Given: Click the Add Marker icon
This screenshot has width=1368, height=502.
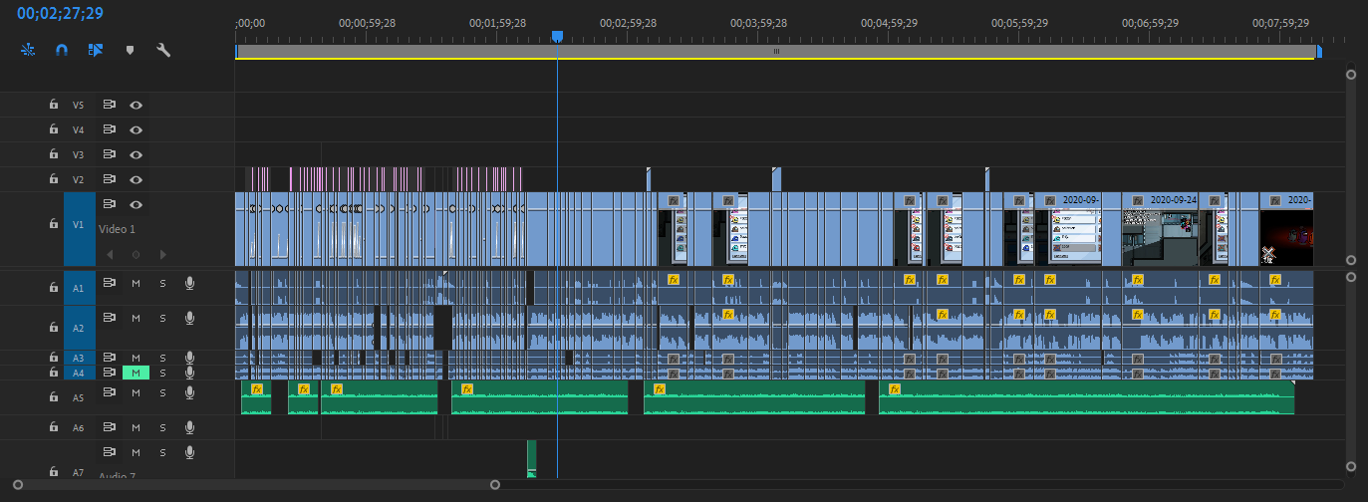Looking at the screenshot, I should click(x=129, y=49).
